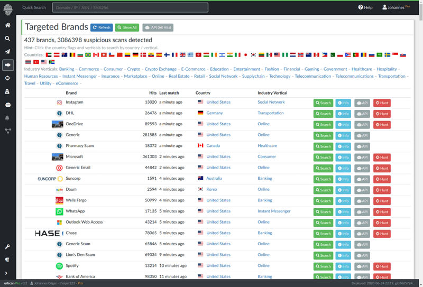Click the WhatsApp brand logo icon
Screen dimensions: 423x287
[x=59, y=211]
